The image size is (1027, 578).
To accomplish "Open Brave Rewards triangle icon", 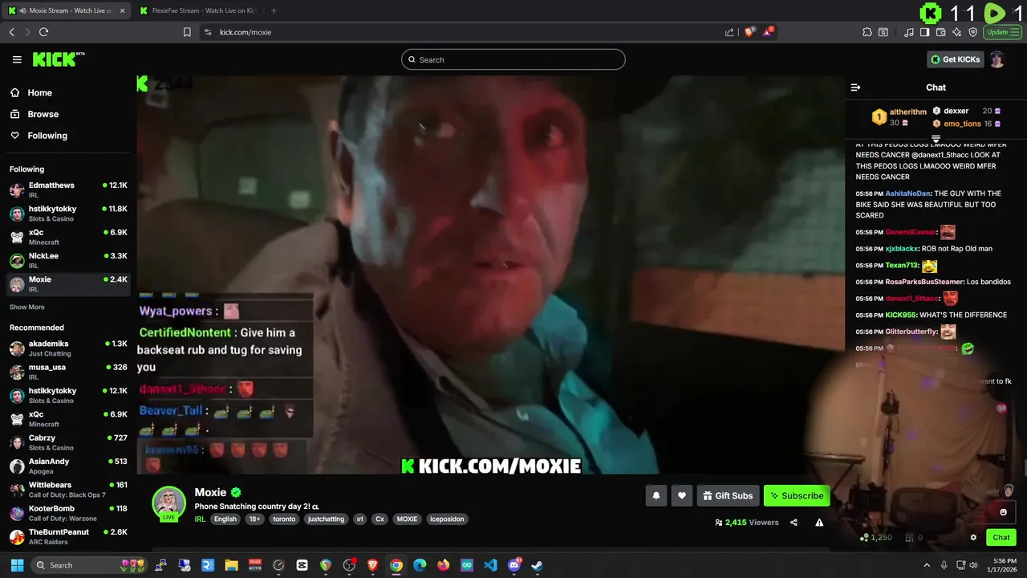I will pos(768,32).
